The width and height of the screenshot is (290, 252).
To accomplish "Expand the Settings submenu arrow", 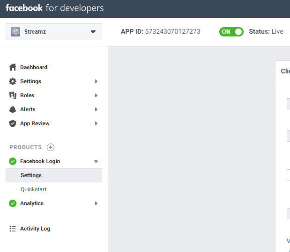I will click(x=96, y=81).
